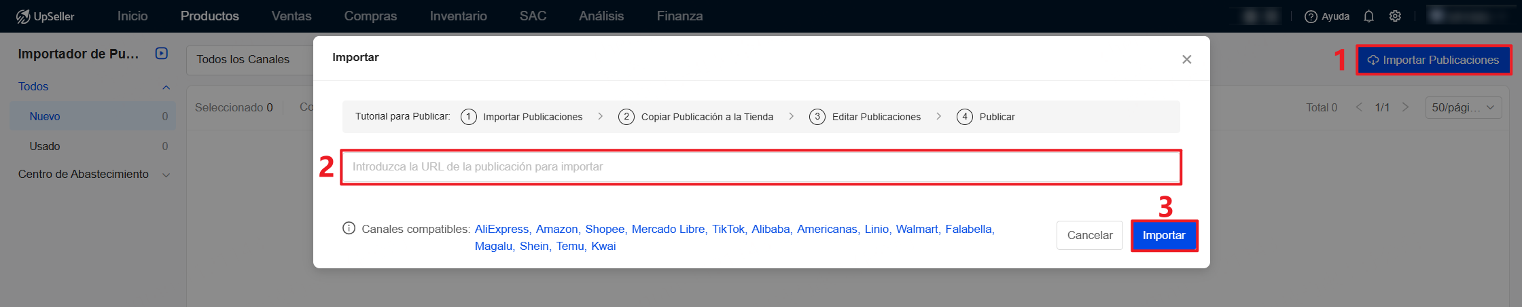The height and width of the screenshot is (307, 1522).
Task: Open the Falabella channel link
Action: (968, 229)
